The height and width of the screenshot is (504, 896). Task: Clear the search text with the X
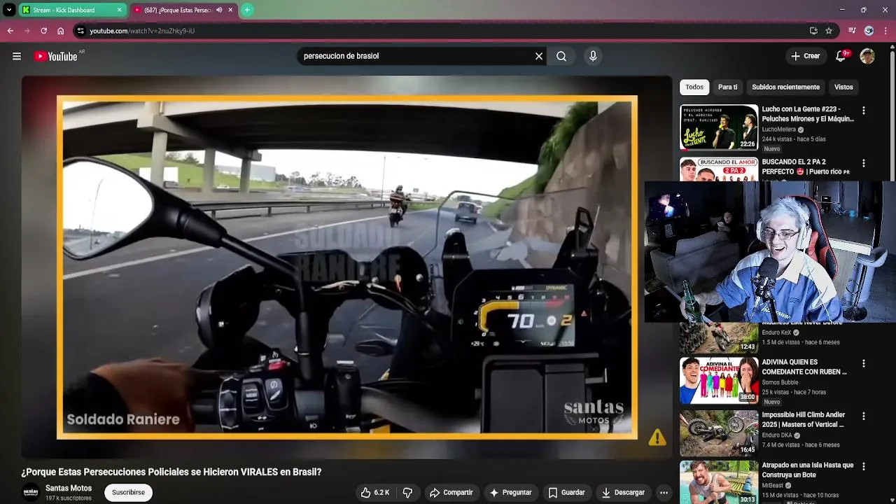539,56
